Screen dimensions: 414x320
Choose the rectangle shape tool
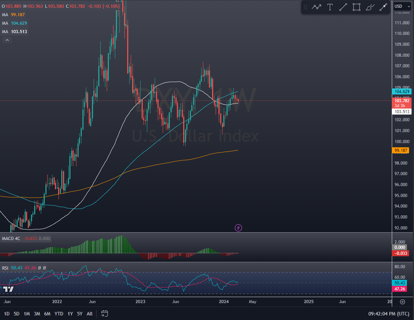[357, 7]
